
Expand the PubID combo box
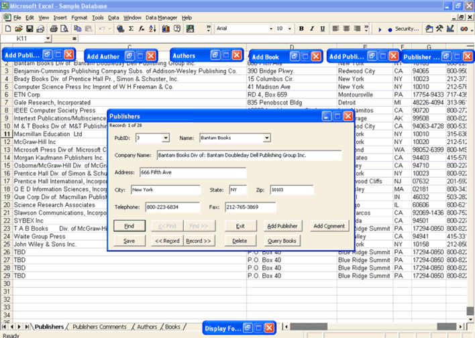tap(166, 138)
